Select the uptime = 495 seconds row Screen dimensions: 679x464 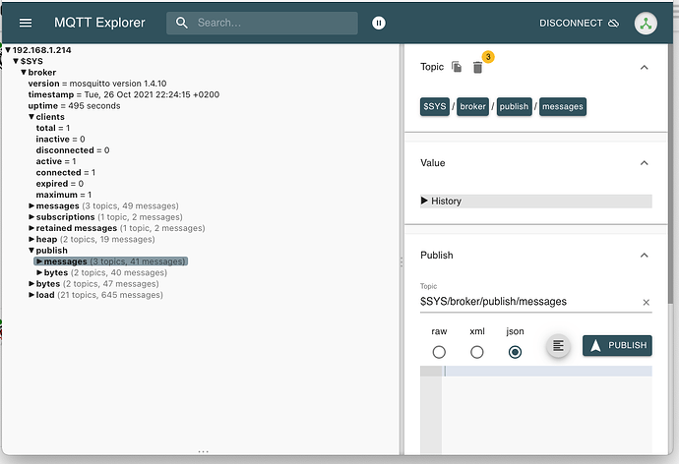click(x=74, y=106)
